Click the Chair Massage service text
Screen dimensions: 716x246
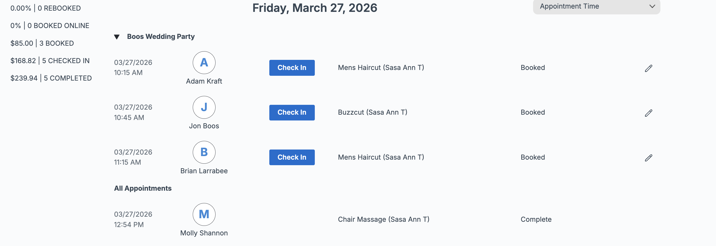(384, 219)
